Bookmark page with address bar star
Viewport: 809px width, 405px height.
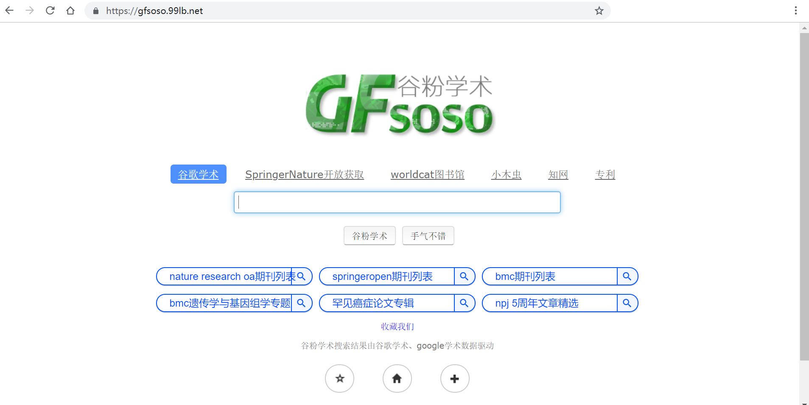click(599, 11)
